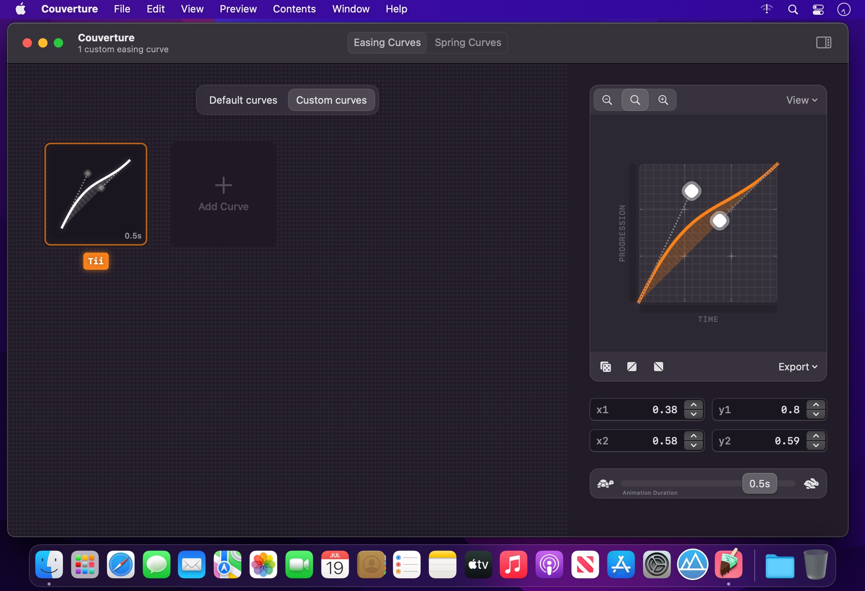Viewport: 865px width, 591px height.
Task: Increase x1 value with up stepper
Action: click(x=694, y=405)
